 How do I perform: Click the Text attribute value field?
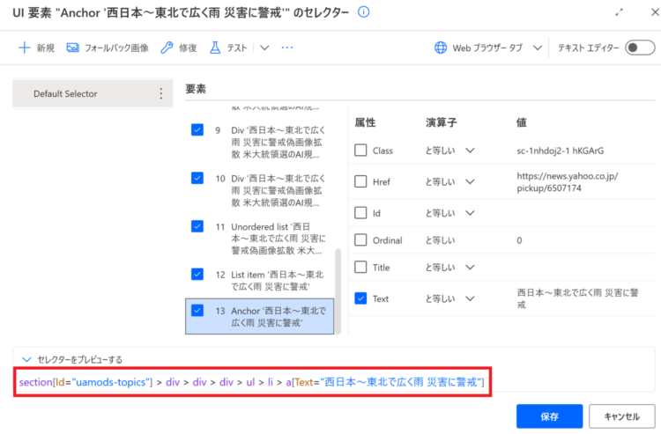click(x=578, y=298)
